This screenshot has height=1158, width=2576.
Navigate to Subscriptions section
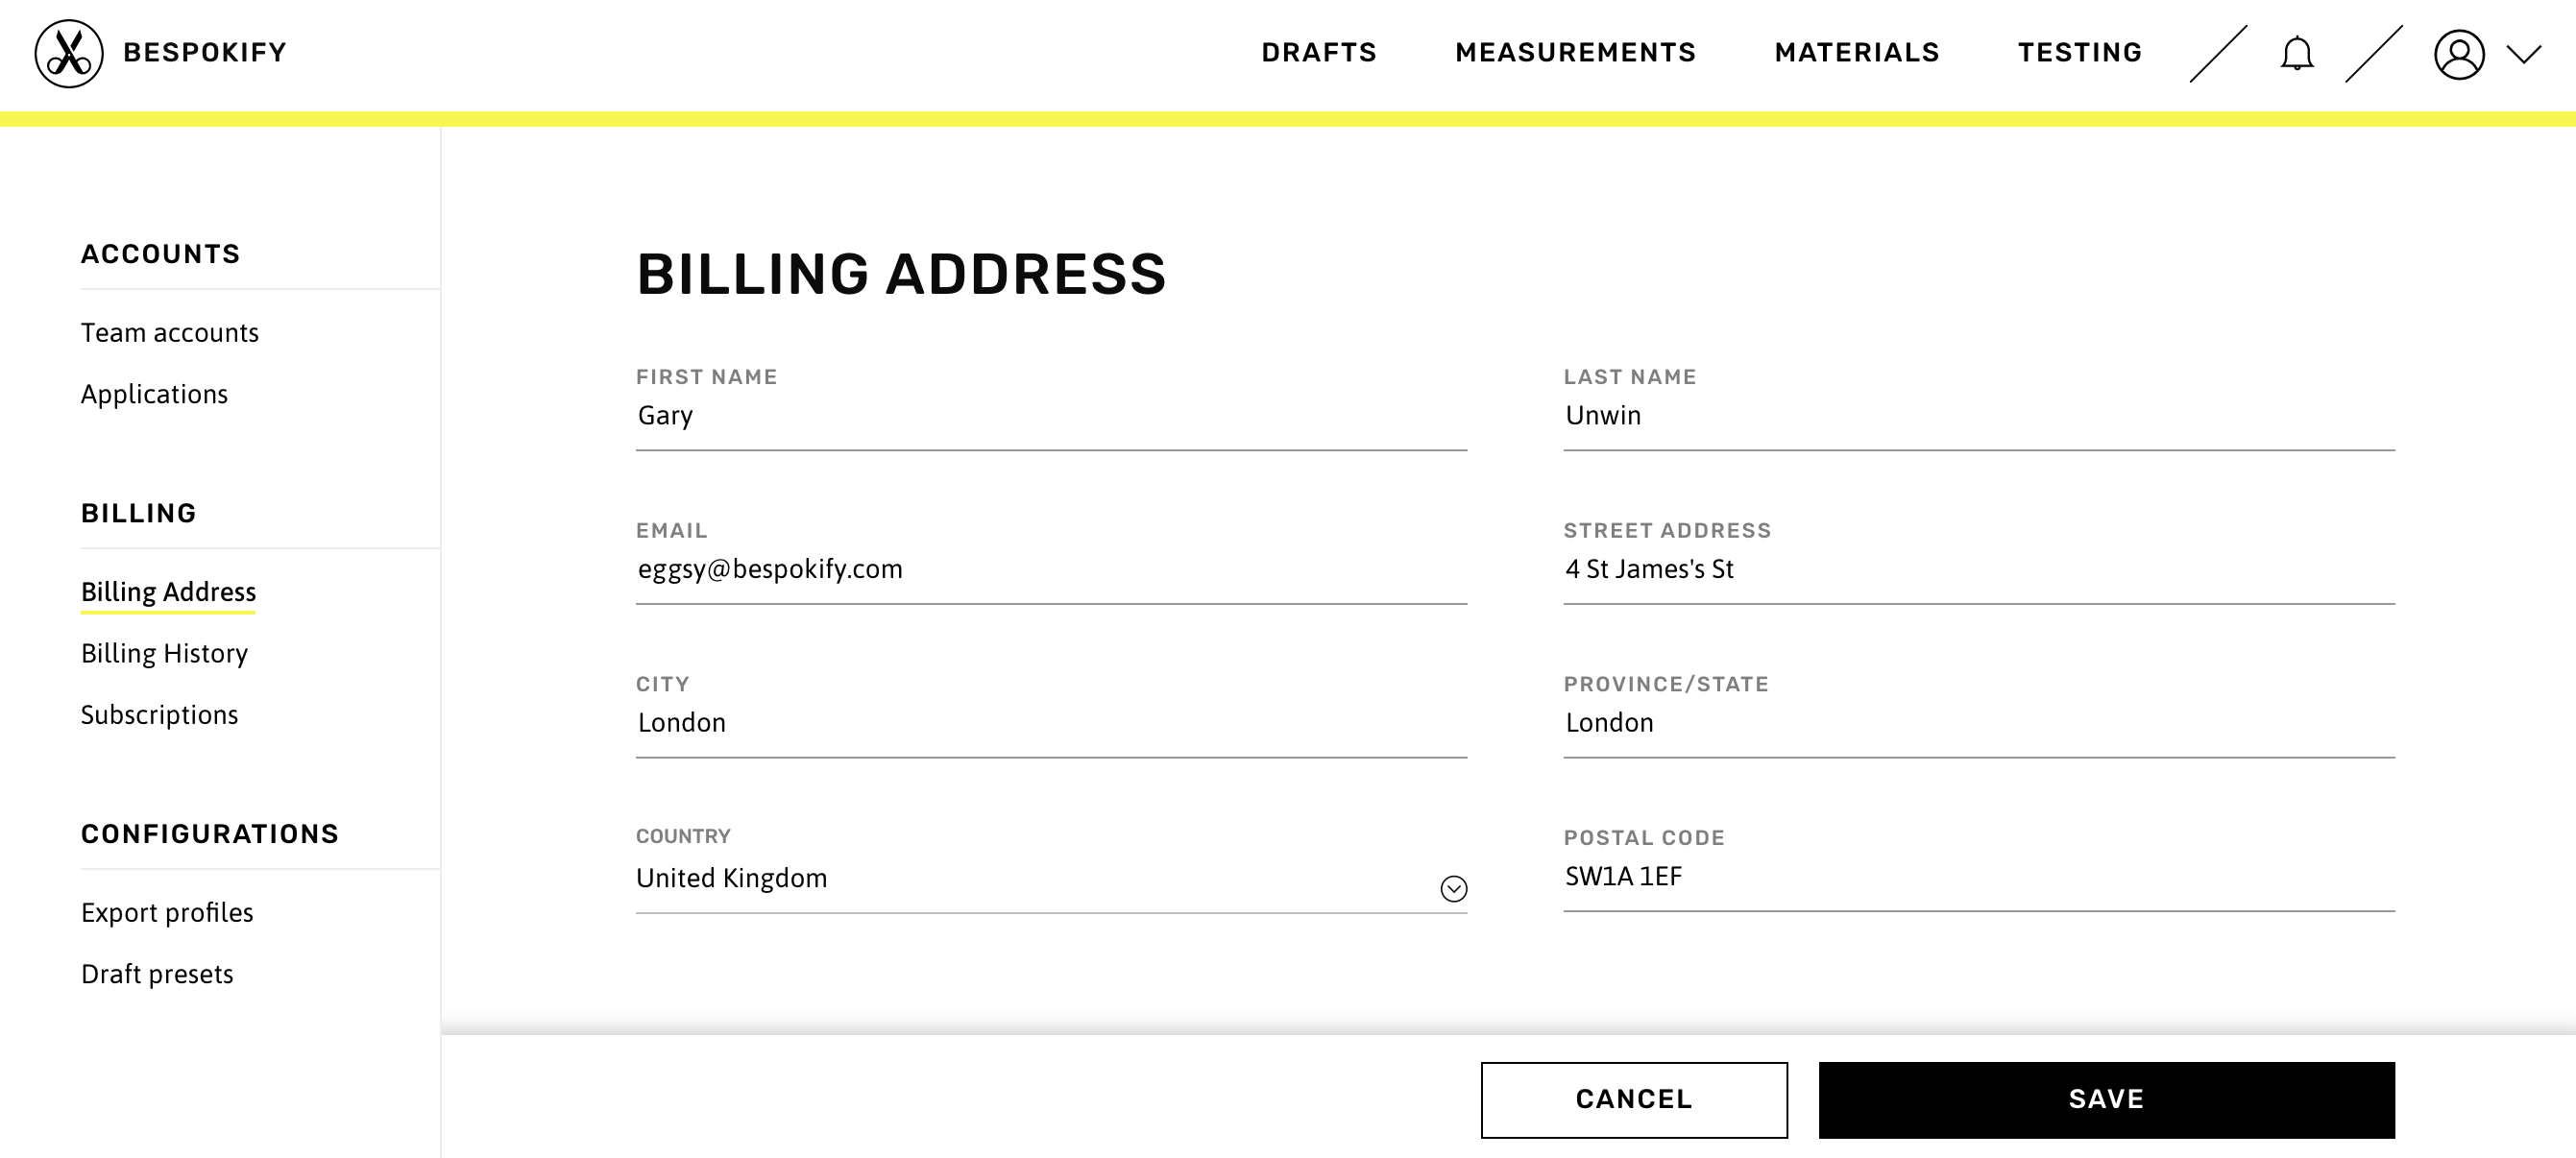[159, 712]
